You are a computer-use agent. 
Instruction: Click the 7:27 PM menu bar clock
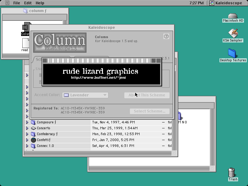click(197, 3)
